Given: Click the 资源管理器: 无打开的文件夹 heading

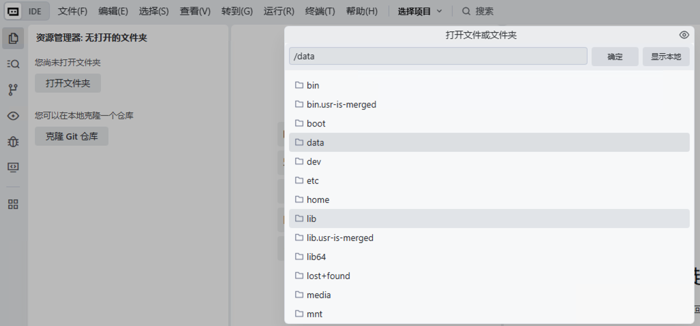Looking at the screenshot, I should [x=91, y=38].
